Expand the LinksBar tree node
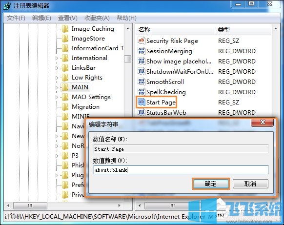The image size is (284, 225). [x=57, y=68]
